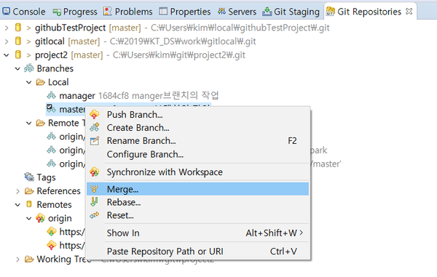This screenshot has width=437, height=277.
Task: Choose Merge... from the context menu
Action: [197, 189]
